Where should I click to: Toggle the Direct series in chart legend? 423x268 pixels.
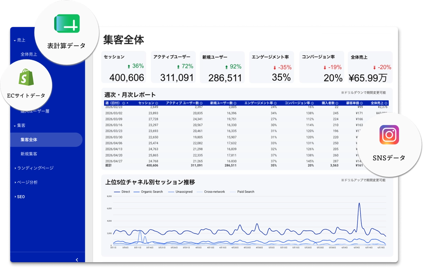(x=122, y=192)
